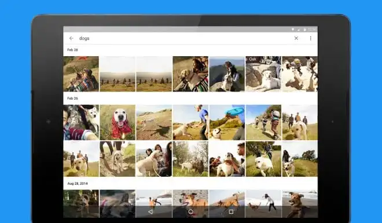Open photo of dog wearing red bandana

tap(117, 122)
